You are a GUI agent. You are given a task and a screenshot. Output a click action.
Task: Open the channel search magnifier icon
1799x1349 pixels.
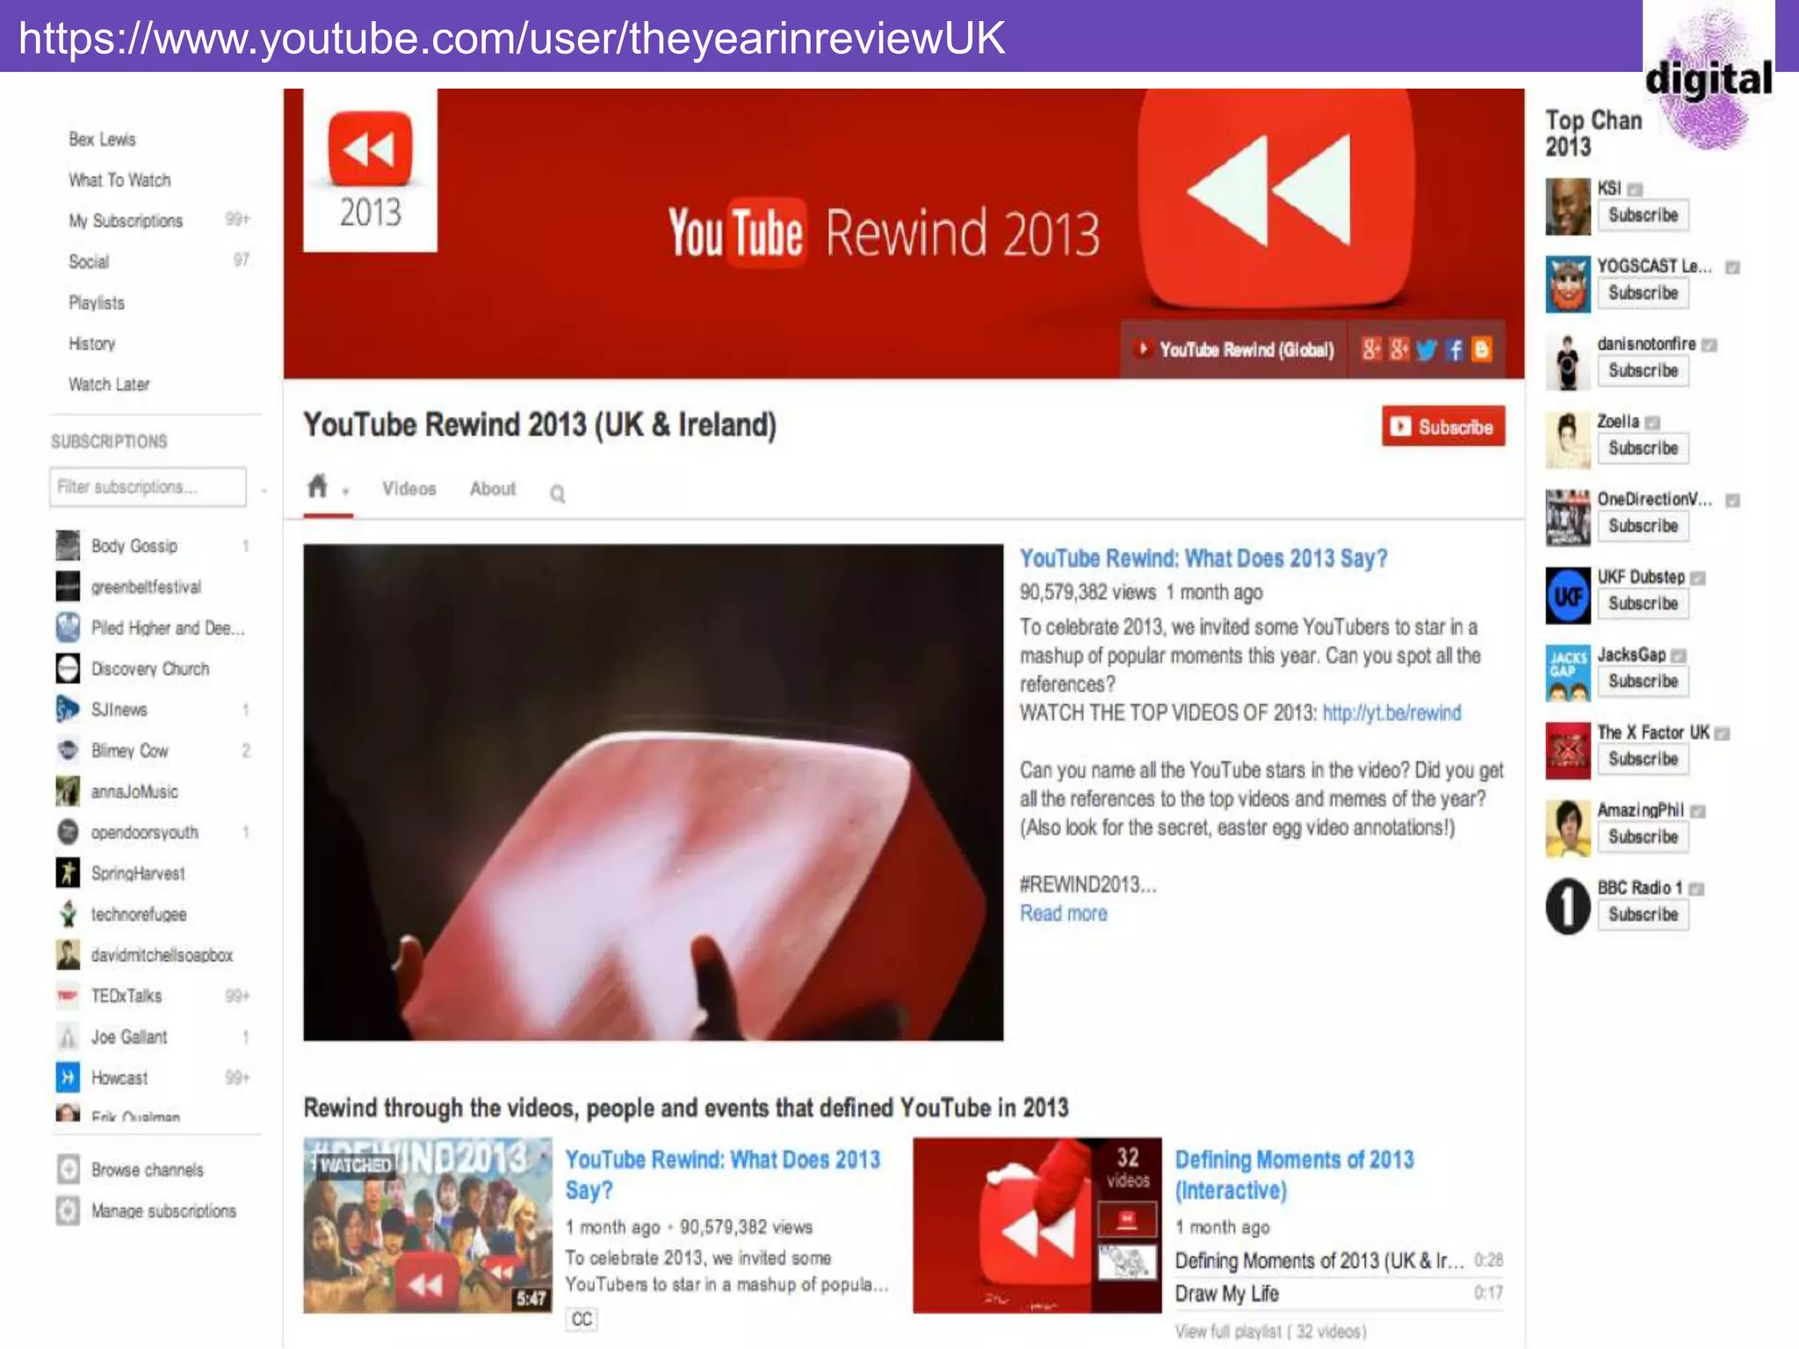(557, 494)
